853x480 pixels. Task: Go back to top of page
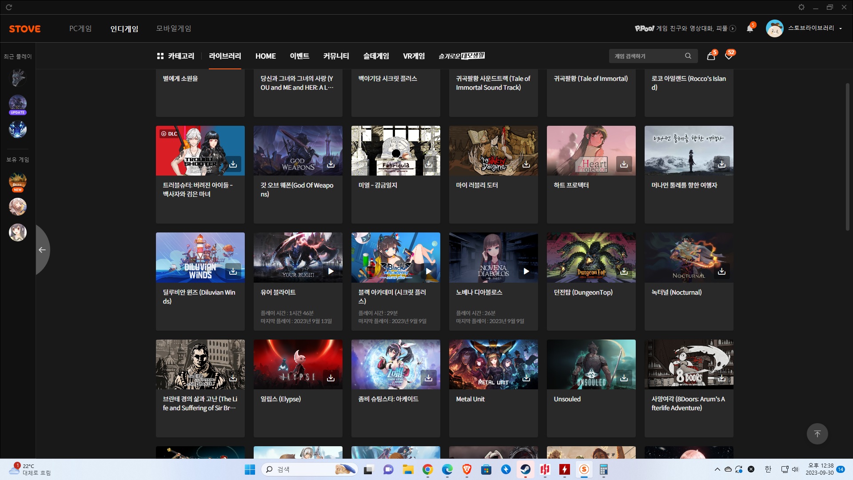coord(817,434)
